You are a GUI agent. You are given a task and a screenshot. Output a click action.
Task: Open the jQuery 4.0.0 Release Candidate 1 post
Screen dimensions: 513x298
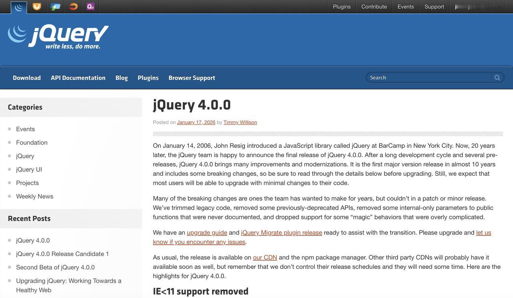[62, 254]
